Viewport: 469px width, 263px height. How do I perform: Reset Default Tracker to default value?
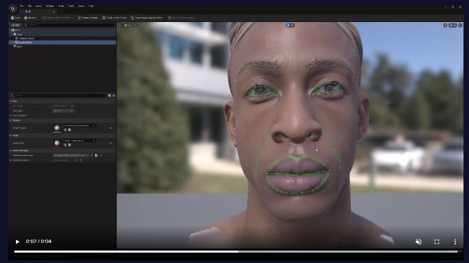tap(110, 128)
